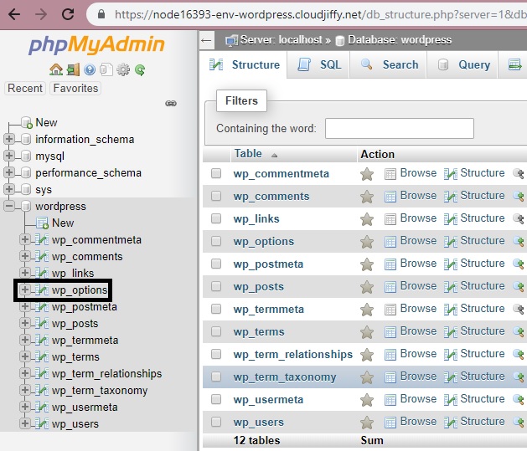Expand performance_schema database node

coord(9,172)
